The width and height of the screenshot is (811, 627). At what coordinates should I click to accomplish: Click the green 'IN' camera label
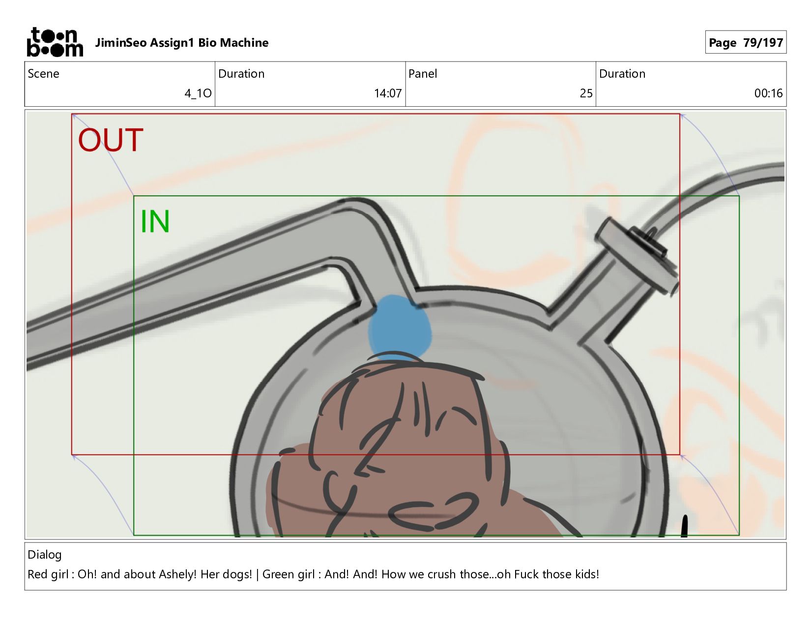[155, 222]
